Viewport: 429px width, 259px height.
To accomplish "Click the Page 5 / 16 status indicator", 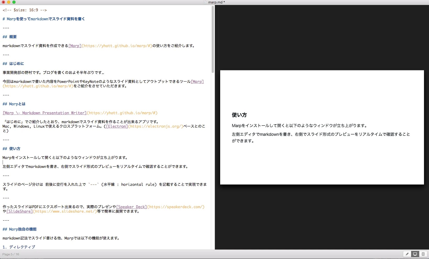I will 11,254.
